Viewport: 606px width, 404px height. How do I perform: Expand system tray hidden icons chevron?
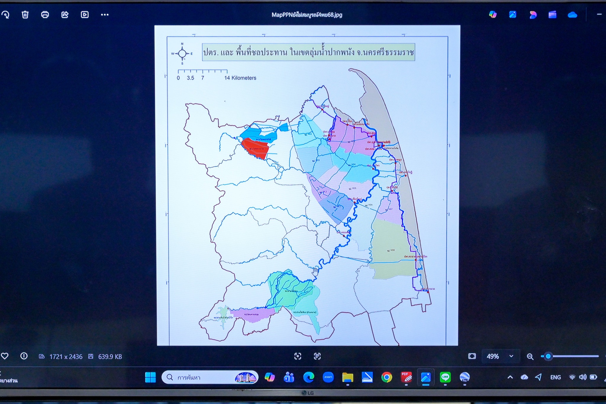pos(510,377)
